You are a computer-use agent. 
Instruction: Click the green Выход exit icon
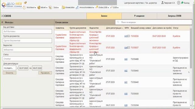point(182,3)
